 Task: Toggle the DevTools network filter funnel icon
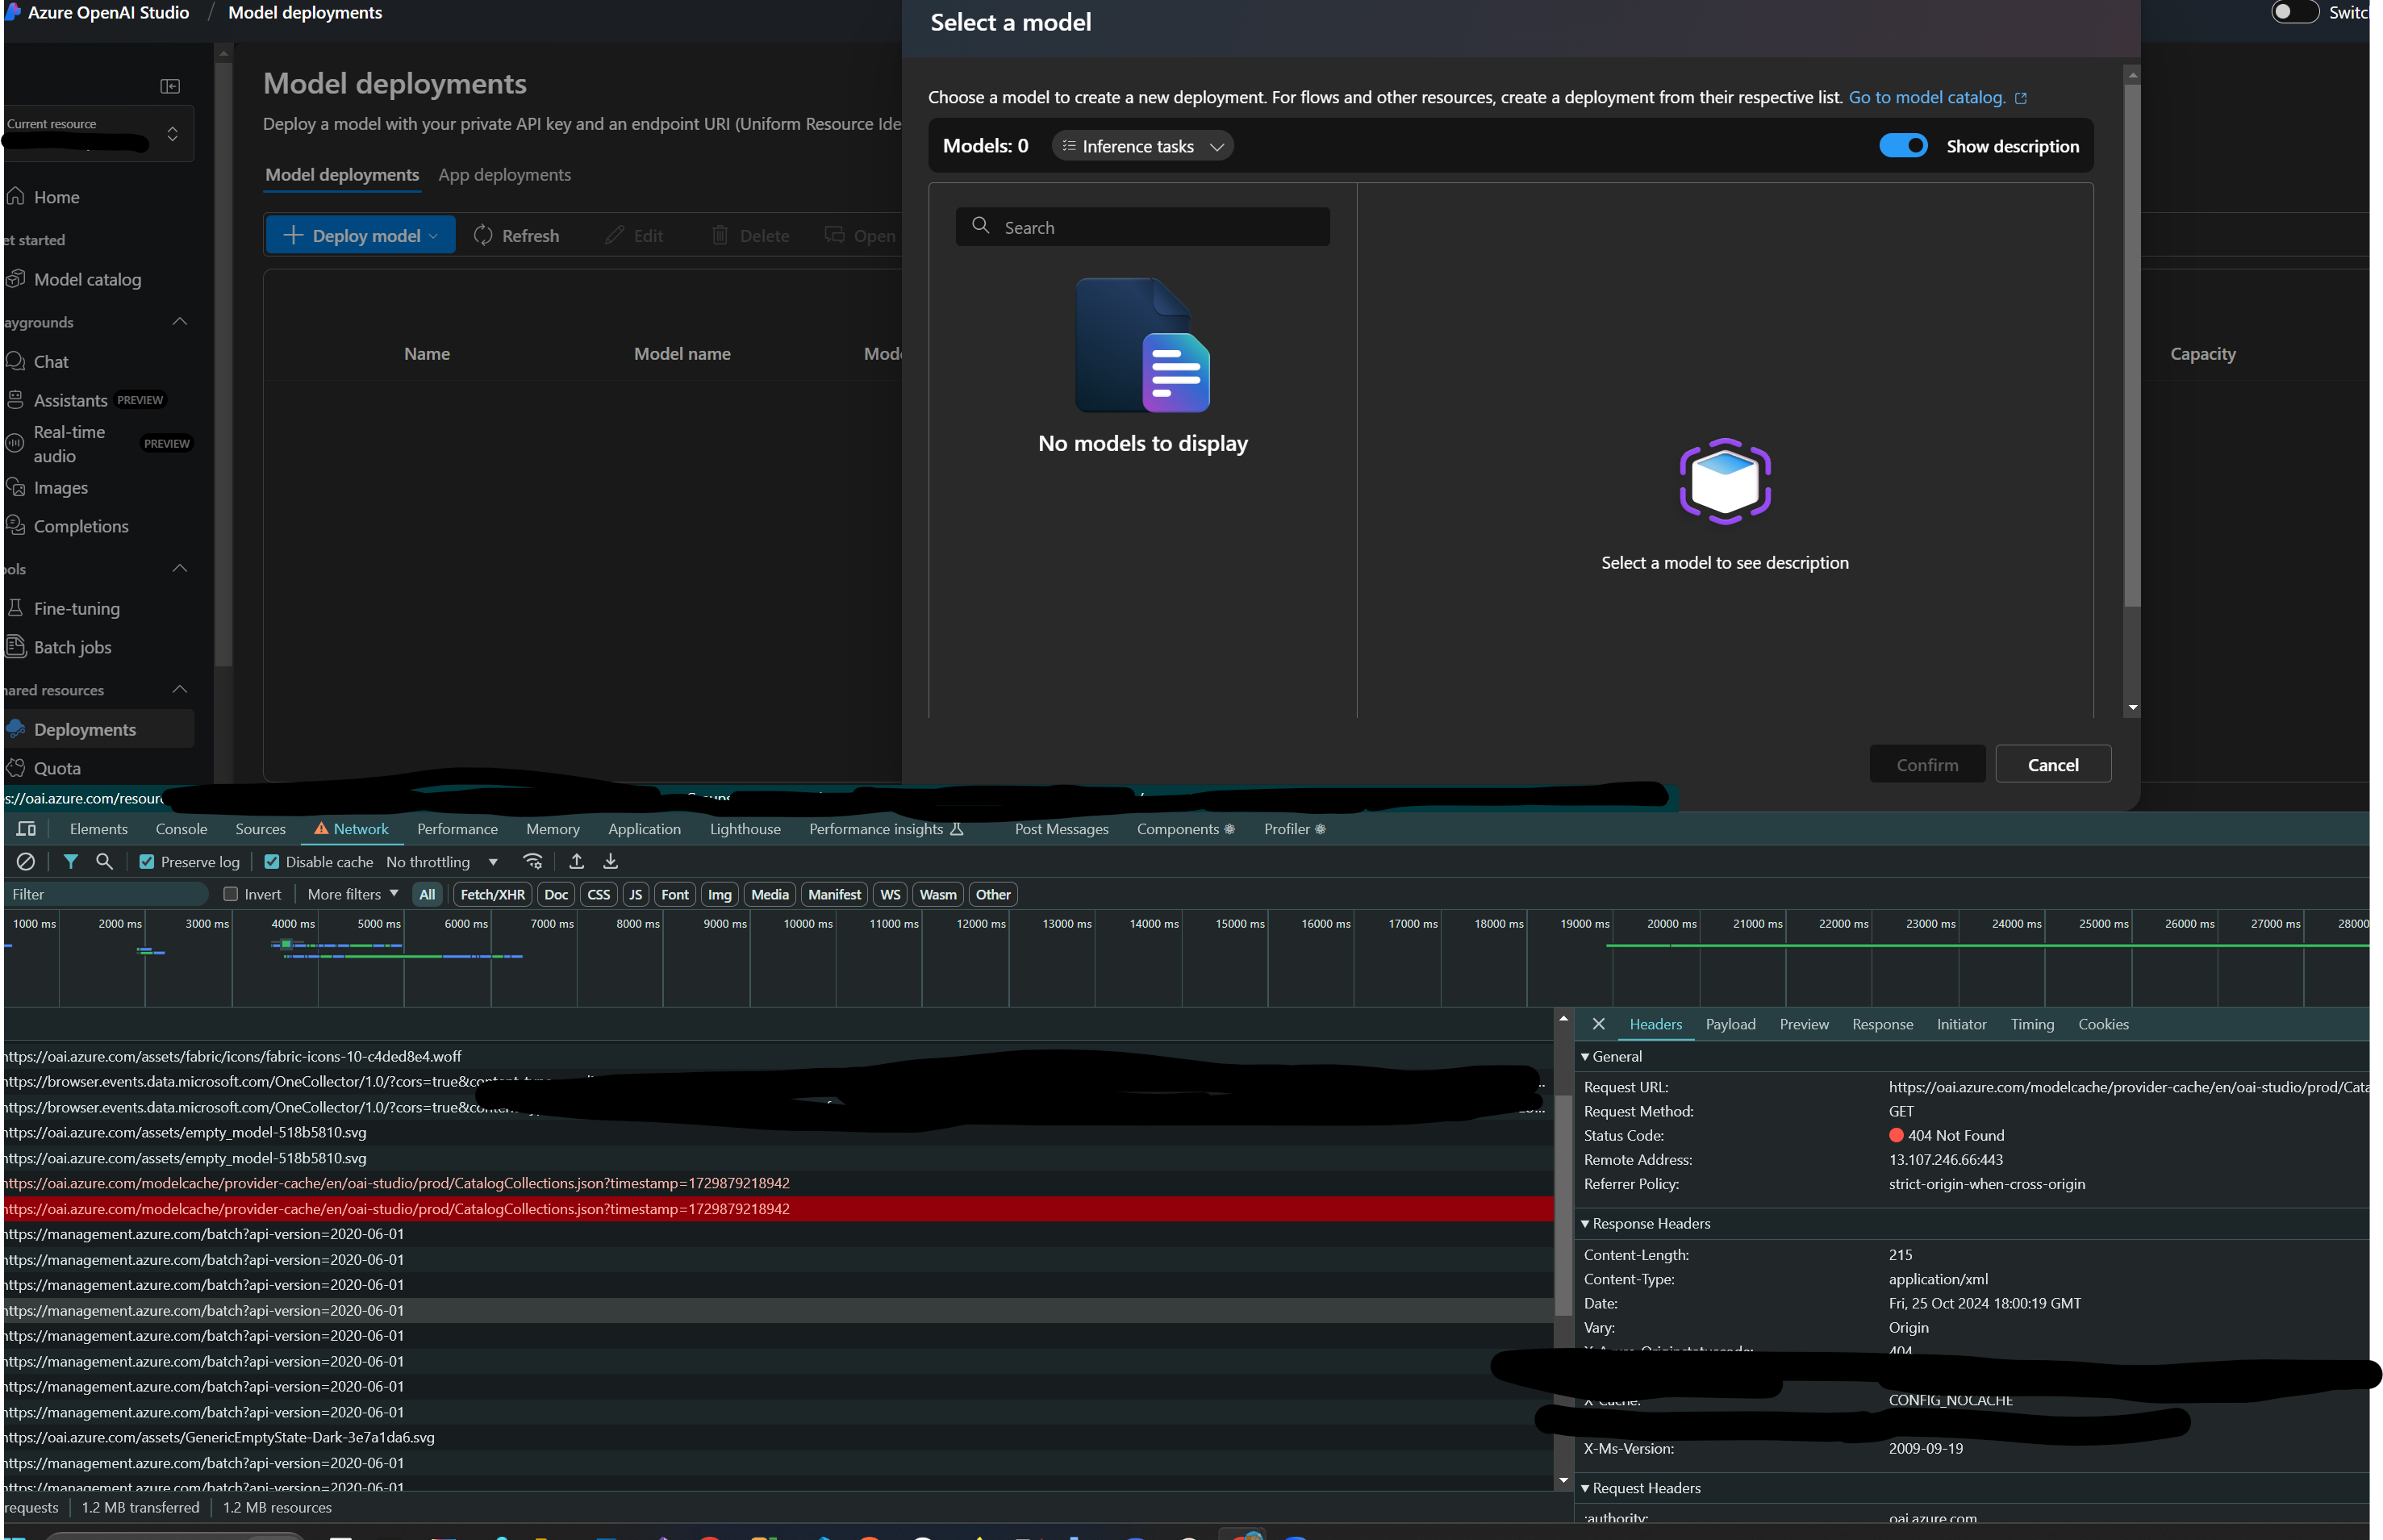point(70,861)
